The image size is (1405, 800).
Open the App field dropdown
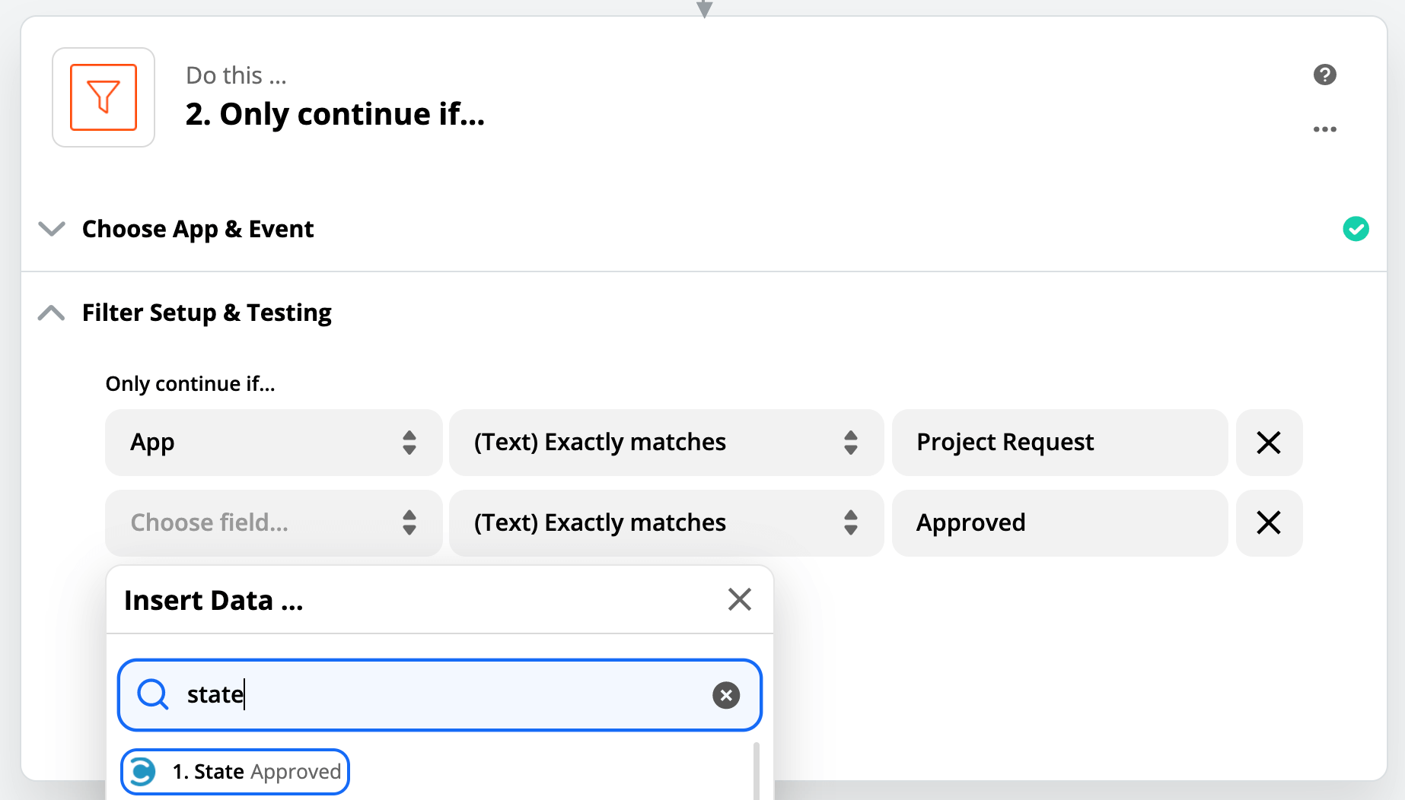coord(273,443)
